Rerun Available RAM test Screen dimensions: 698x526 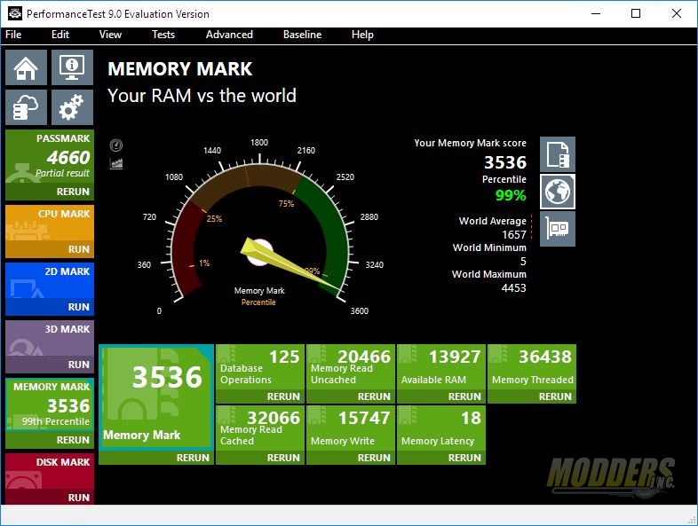[464, 396]
